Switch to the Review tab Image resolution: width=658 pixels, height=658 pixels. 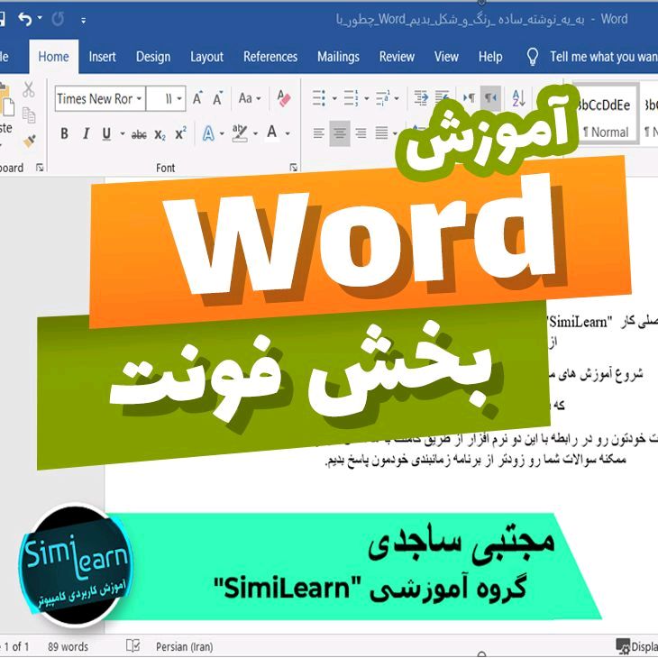(x=397, y=57)
